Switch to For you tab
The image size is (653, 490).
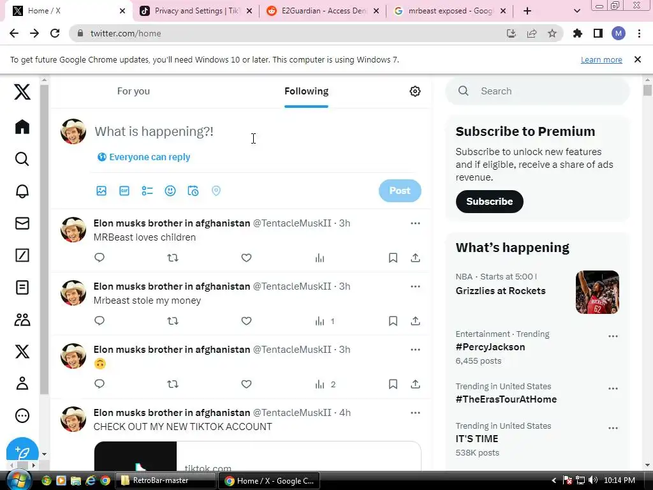tap(133, 91)
